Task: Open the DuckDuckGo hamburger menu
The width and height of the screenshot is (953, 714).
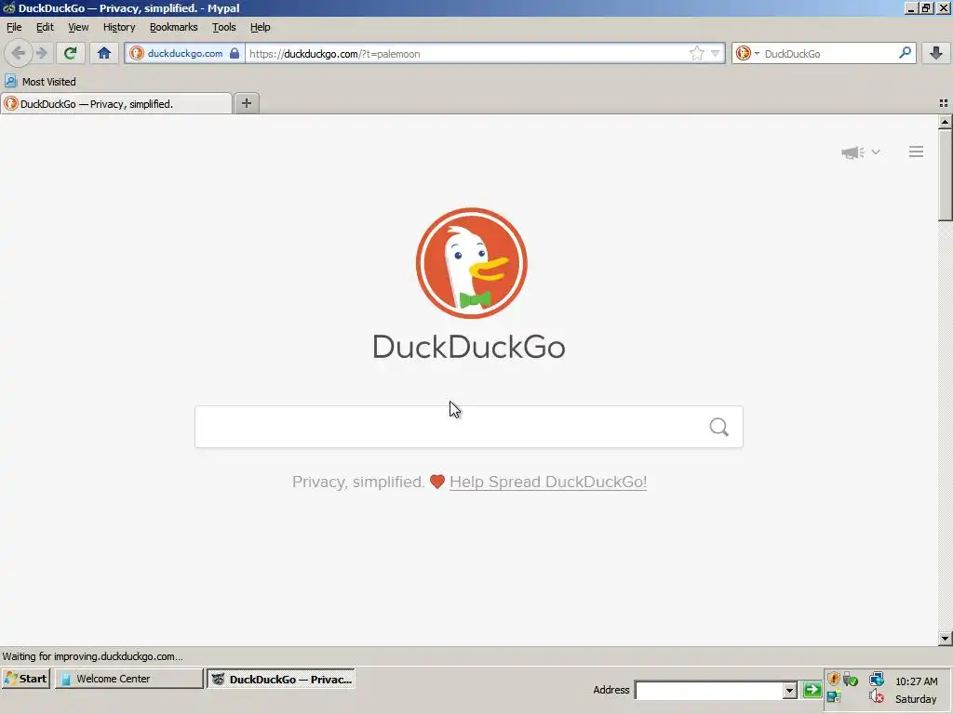Action: point(916,152)
